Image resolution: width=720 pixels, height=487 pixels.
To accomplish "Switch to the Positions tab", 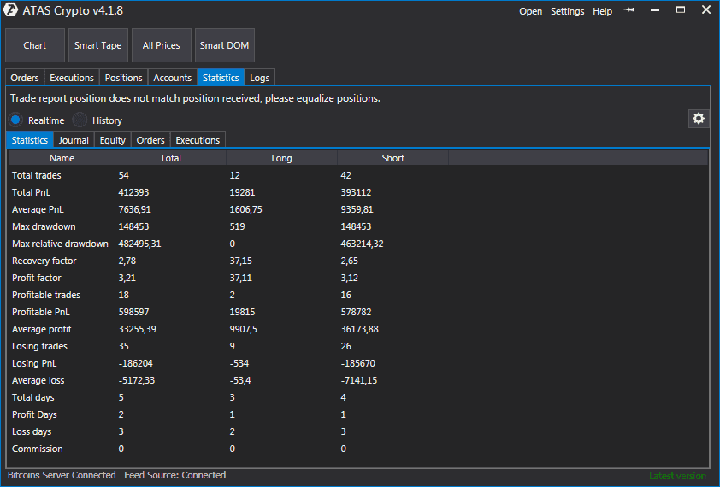I will [123, 78].
